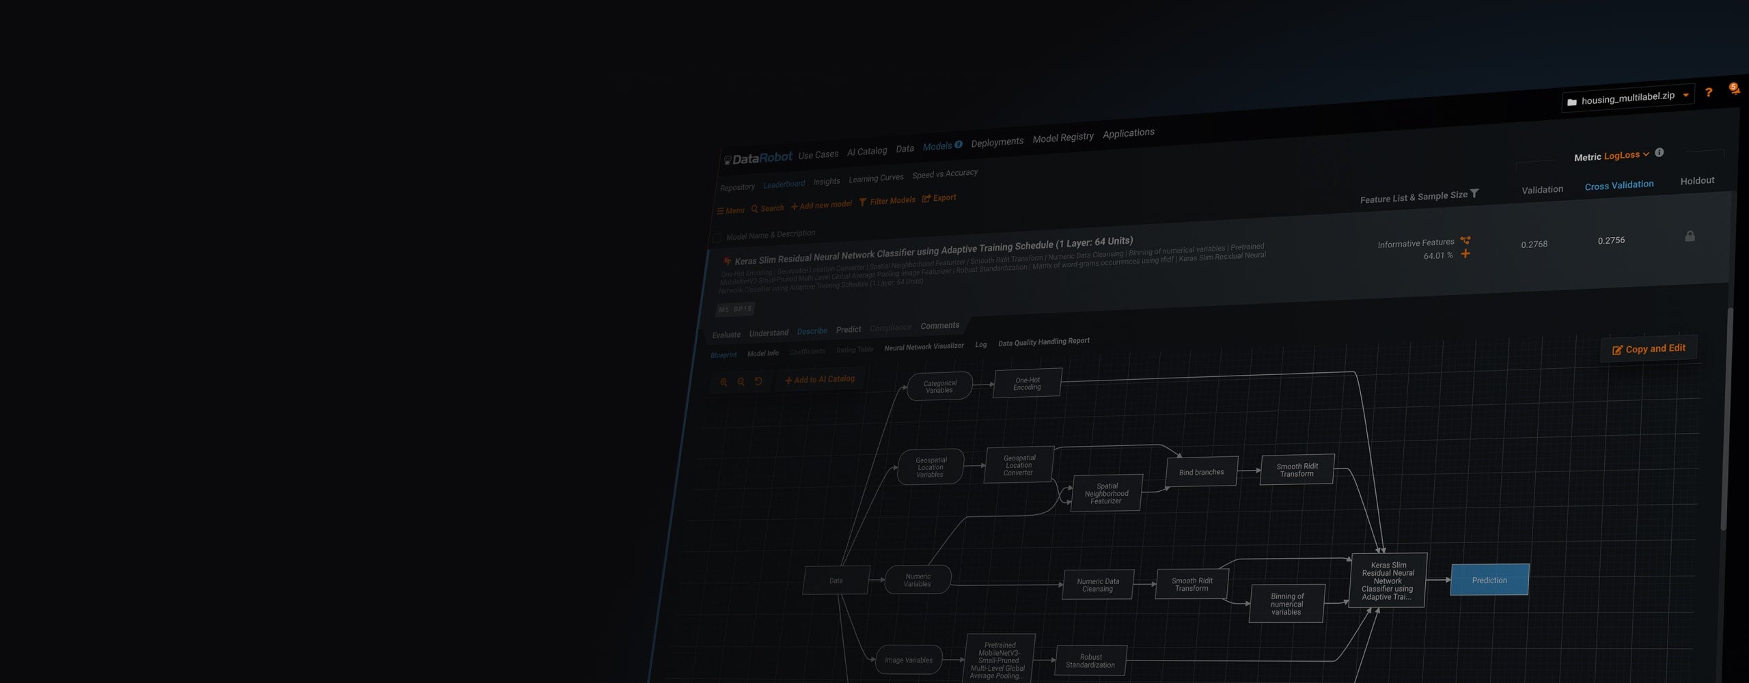The width and height of the screenshot is (1749, 683).
Task: Open the Insights subtab
Action: (x=827, y=182)
